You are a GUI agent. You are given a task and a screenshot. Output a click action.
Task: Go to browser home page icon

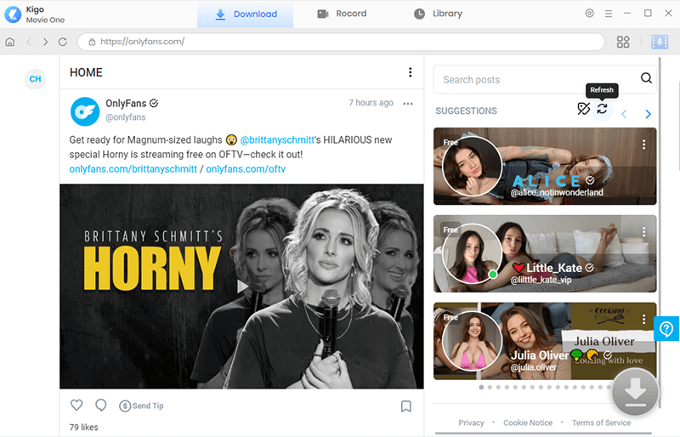[x=10, y=42]
